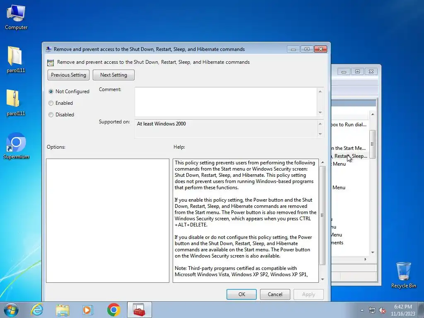Launch Internet Explorer from the taskbar

37,310
